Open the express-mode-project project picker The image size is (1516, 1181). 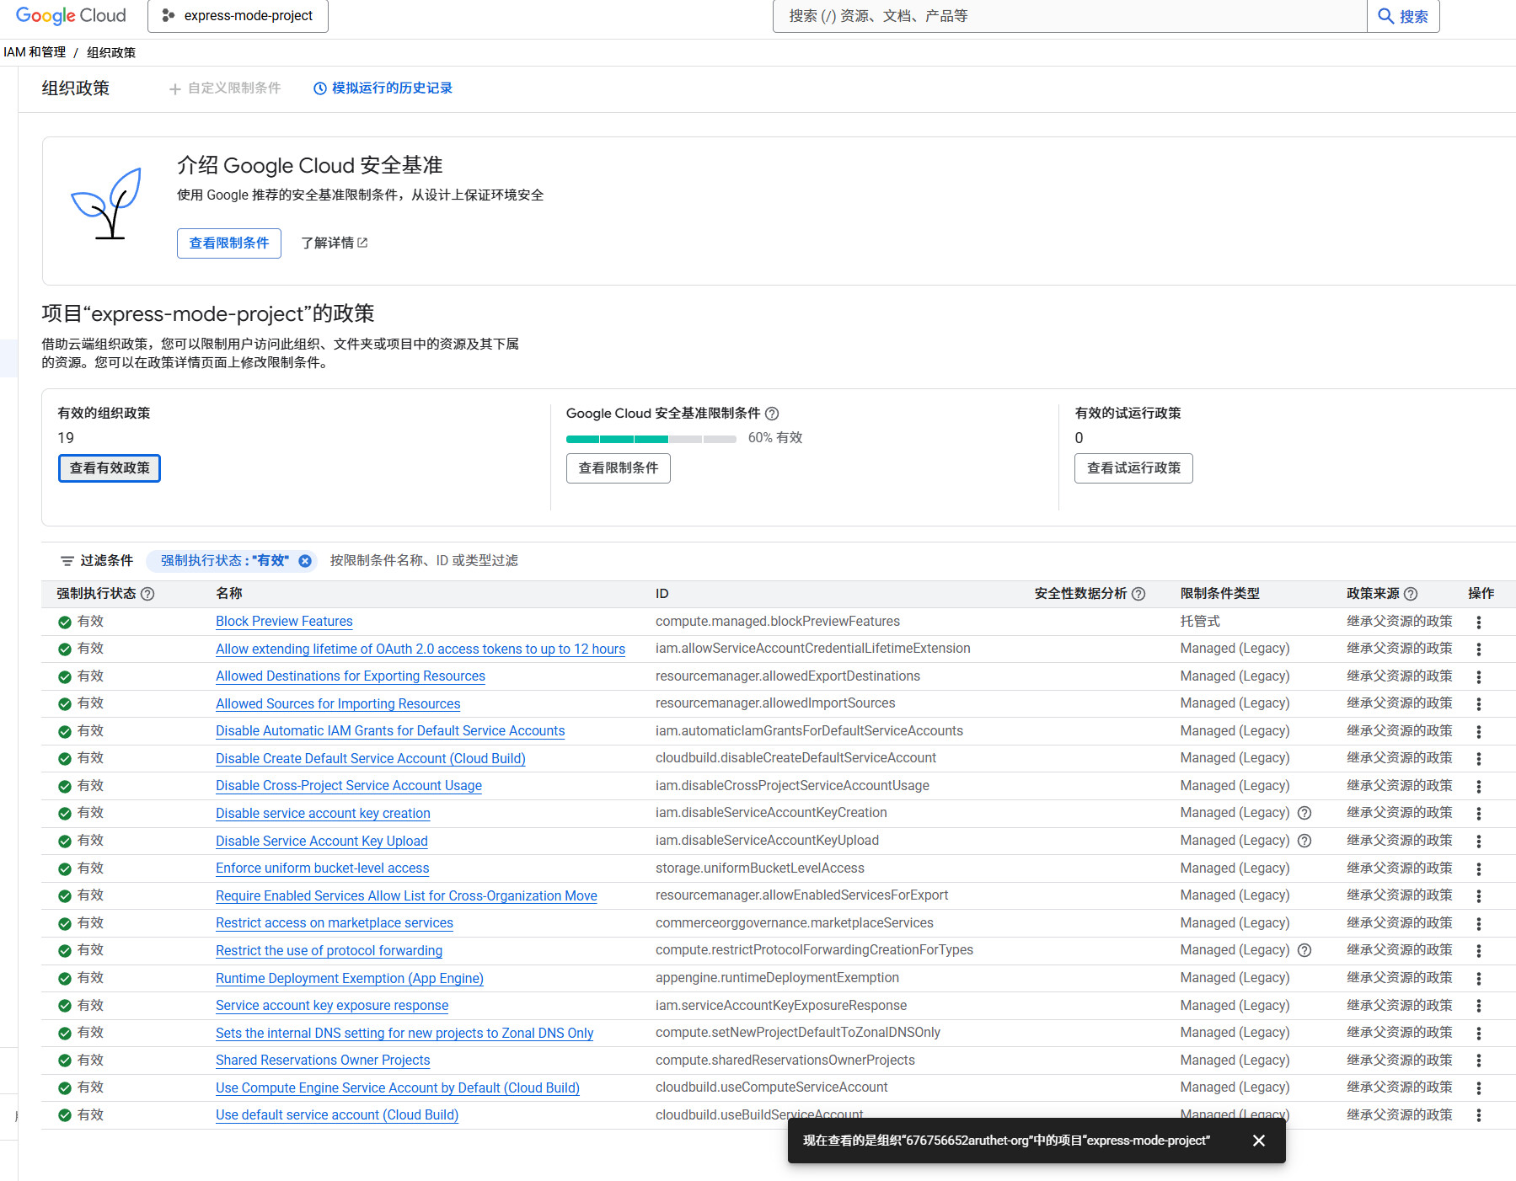pos(238,16)
